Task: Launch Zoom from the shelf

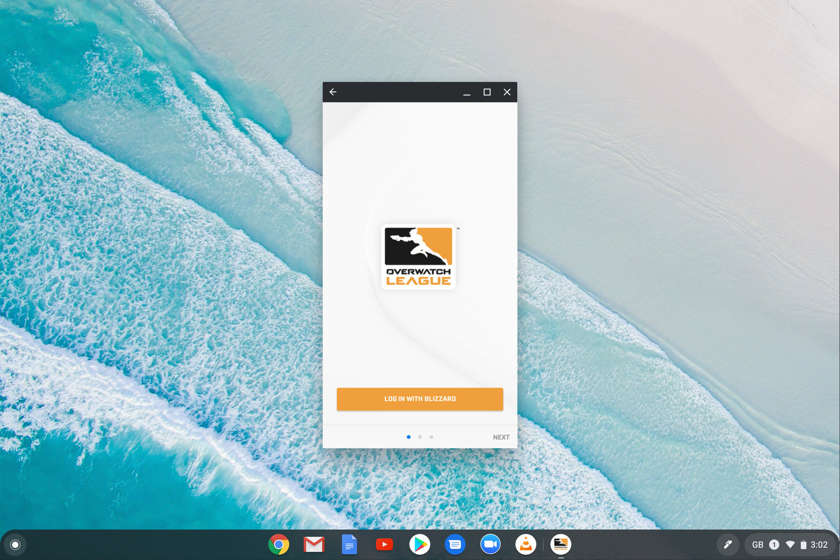Action: (490, 545)
